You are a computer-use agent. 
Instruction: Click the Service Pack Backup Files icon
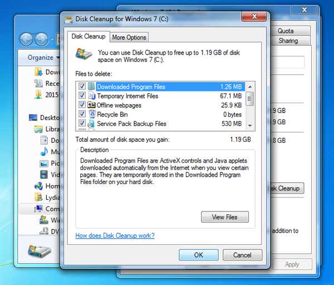(91, 124)
